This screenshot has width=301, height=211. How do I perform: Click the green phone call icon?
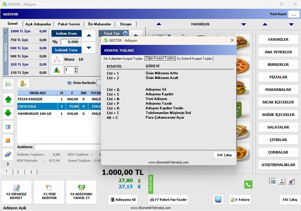(248, 184)
